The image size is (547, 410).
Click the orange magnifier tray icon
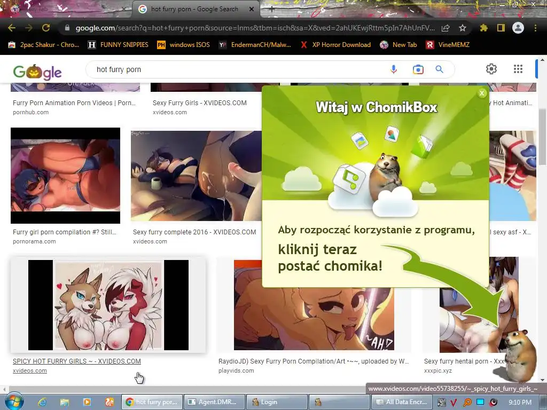pos(467,403)
